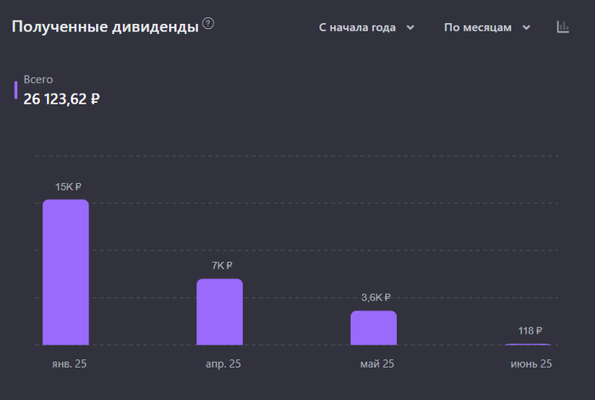
Task: Select the May 2025 dividend bar
Action: pyautogui.click(x=373, y=328)
